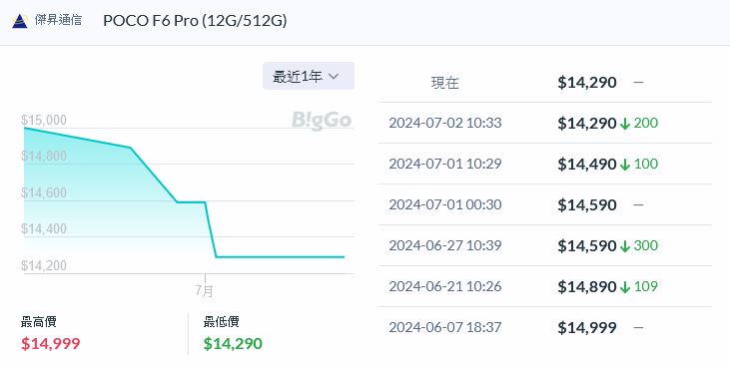Image resolution: width=730 pixels, height=366 pixels.
Task: Open the POCO F6 Pro (12G/512G) title
Action: pyautogui.click(x=195, y=21)
